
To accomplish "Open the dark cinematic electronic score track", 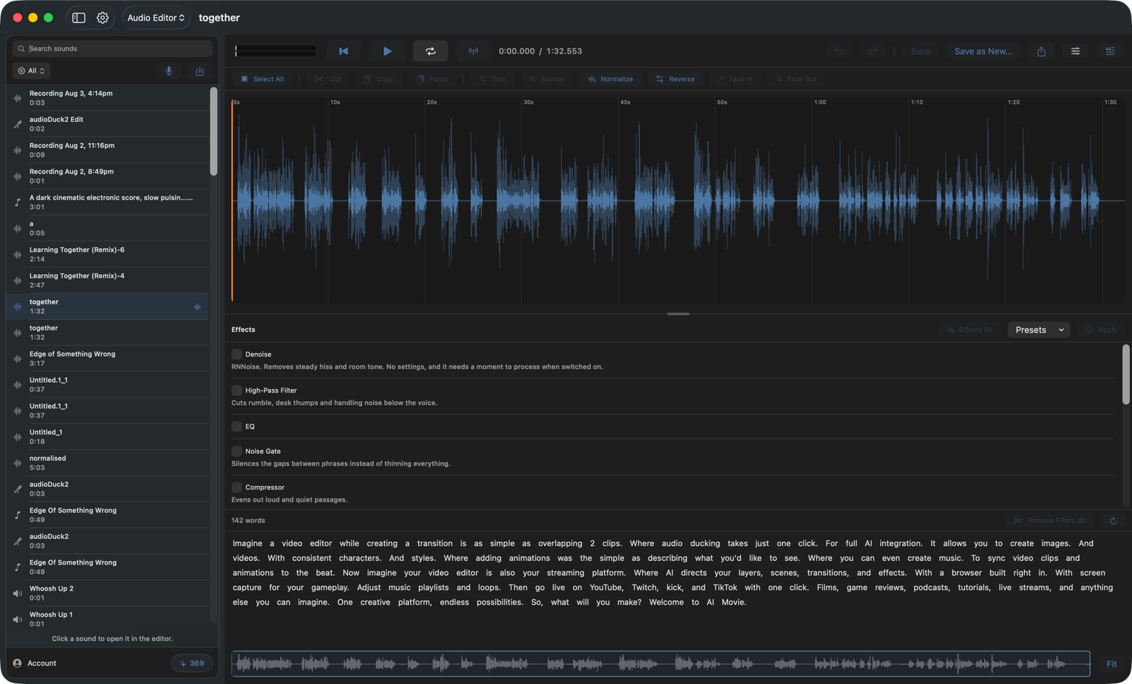I will click(108, 202).
